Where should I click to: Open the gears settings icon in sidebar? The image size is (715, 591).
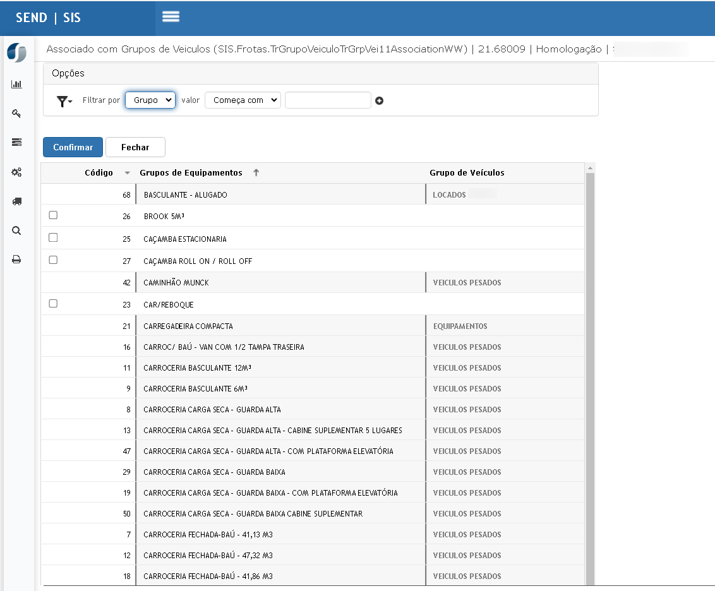click(x=16, y=172)
